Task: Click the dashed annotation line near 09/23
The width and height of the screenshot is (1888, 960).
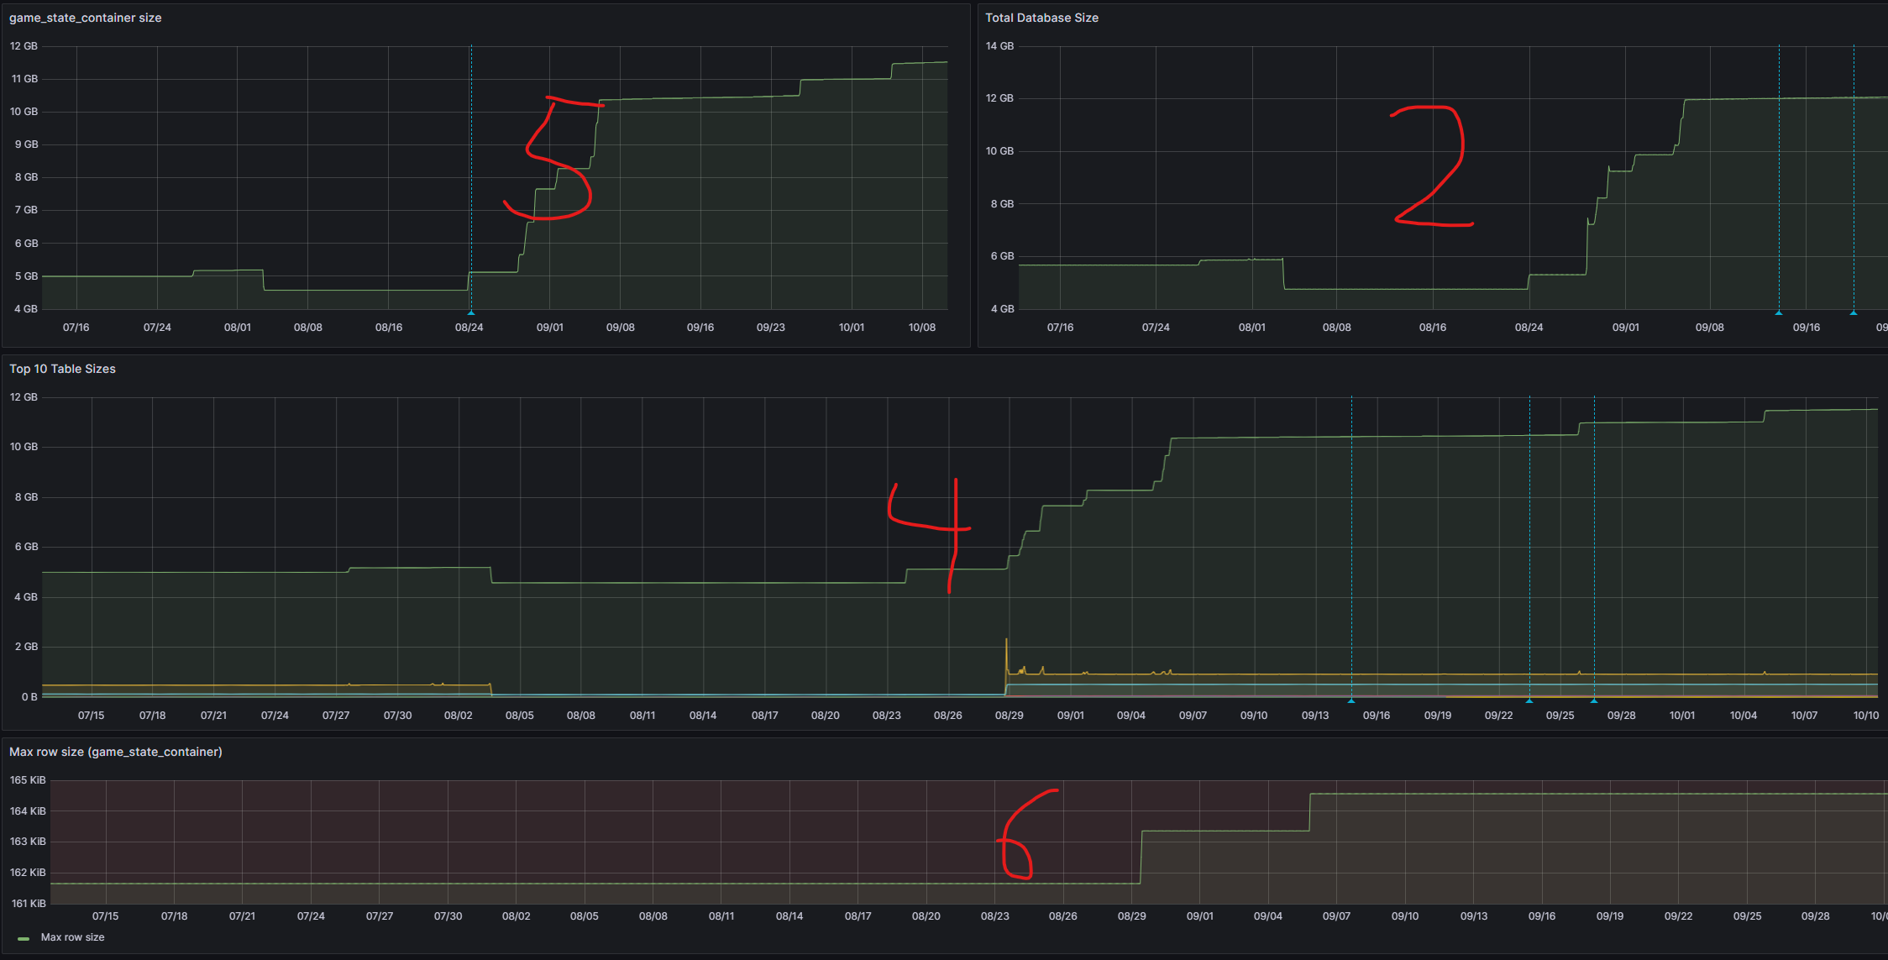Action: 1529,546
